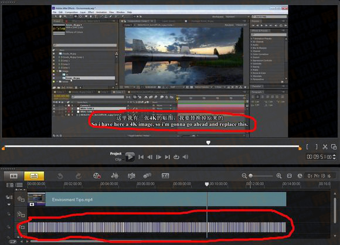The image size is (340, 245).
Task: Click the timeline playhead near 00:10:00:00
Action: point(207,184)
